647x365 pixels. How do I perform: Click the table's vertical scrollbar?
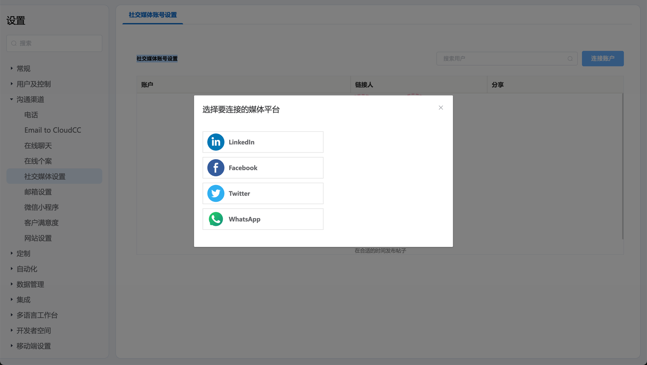tap(622, 166)
